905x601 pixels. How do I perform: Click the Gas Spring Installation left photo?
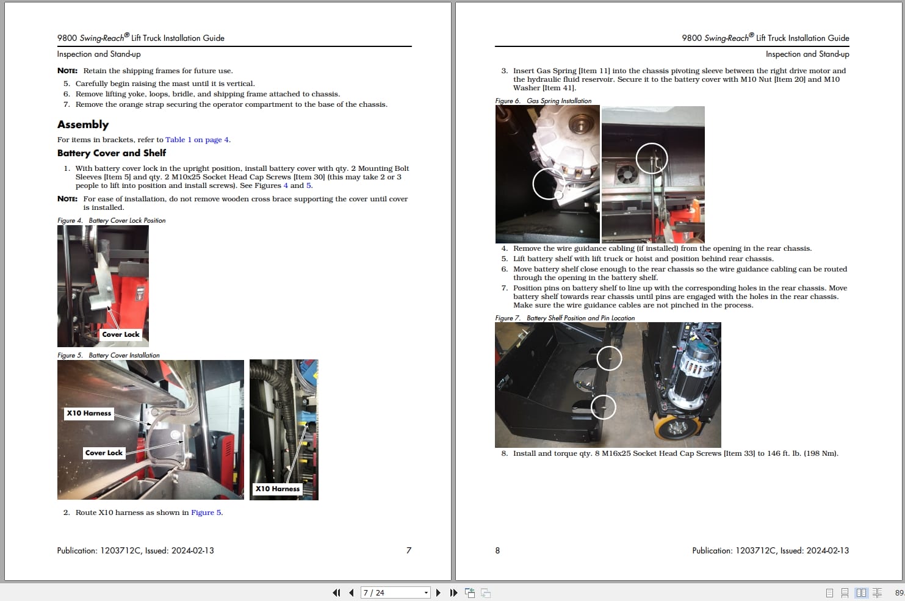point(547,175)
